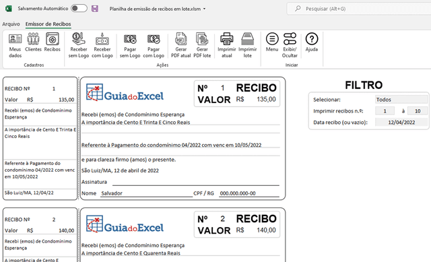
Task: Click the São Luiz/MA, 12 de abril de 2022 line
Action: [120, 170]
